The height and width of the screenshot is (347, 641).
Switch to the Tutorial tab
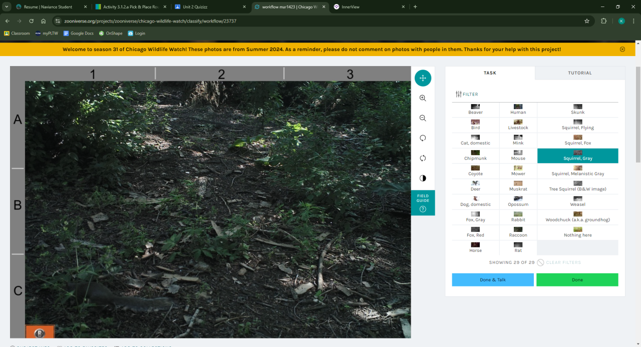coord(580,73)
